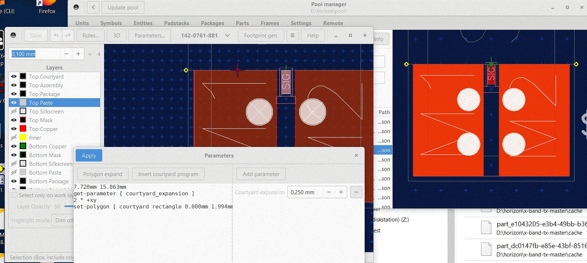The width and height of the screenshot is (587, 263).
Task: Open the 3D preview
Action: click(x=116, y=35)
